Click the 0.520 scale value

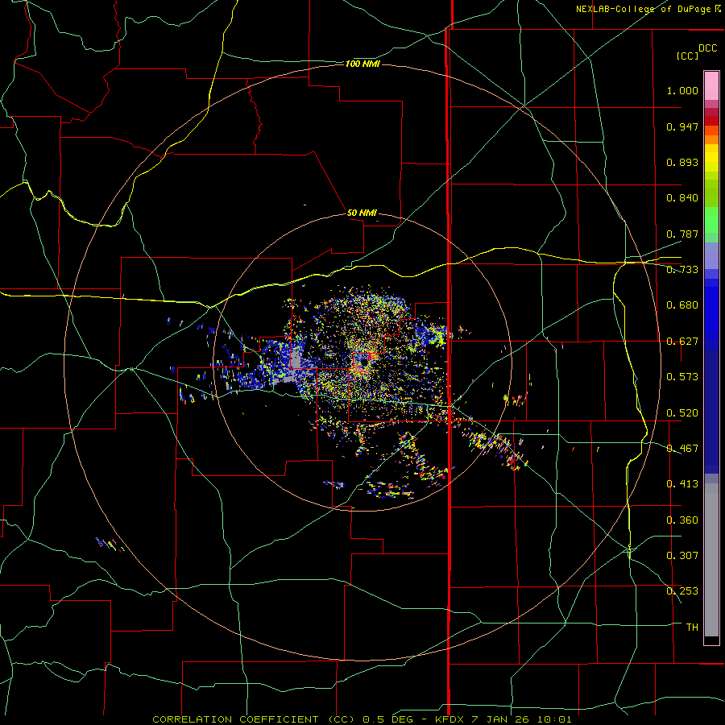coord(682,413)
